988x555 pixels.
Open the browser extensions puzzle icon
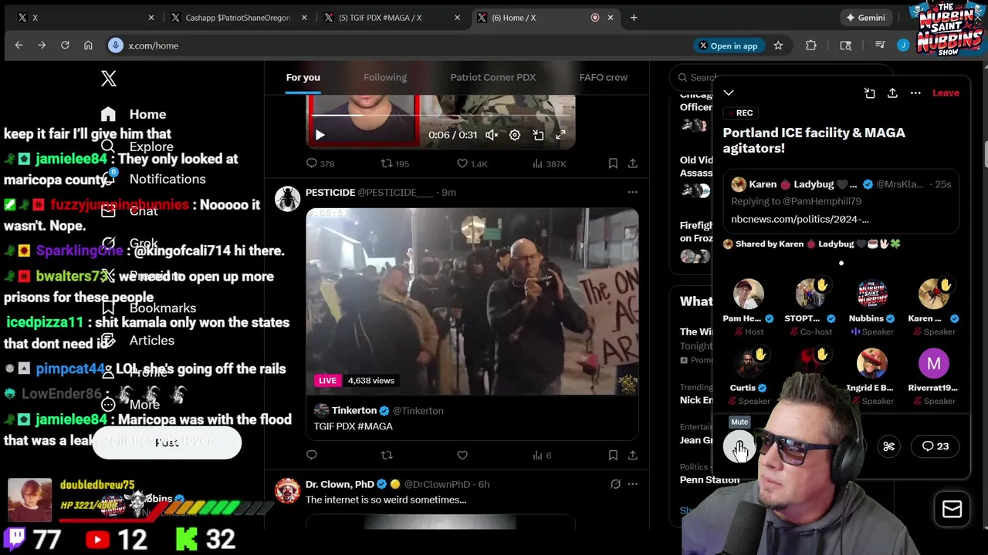click(x=810, y=45)
